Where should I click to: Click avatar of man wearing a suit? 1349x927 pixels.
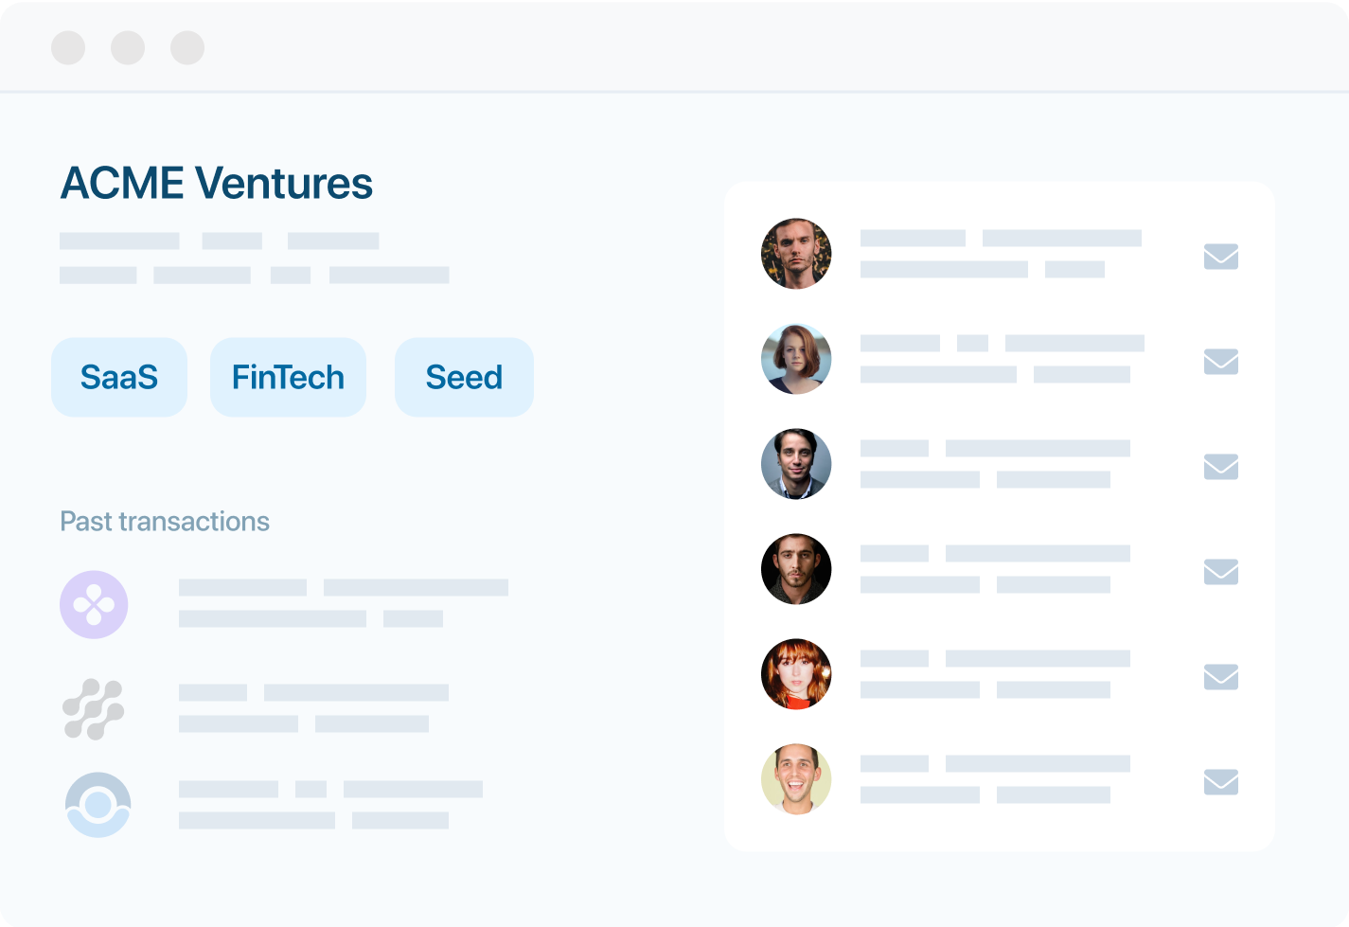796,464
